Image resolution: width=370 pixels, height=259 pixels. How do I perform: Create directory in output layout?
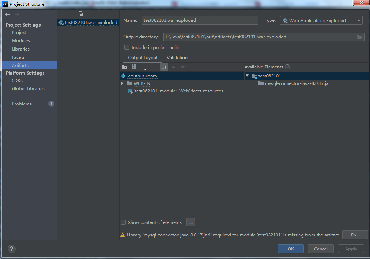[x=125, y=67]
